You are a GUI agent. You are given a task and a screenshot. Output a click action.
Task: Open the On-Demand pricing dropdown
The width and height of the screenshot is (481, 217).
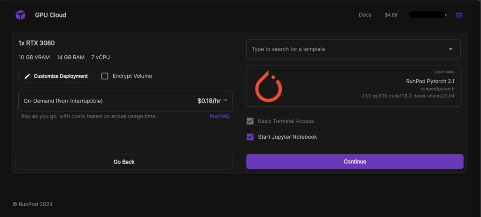pos(225,101)
